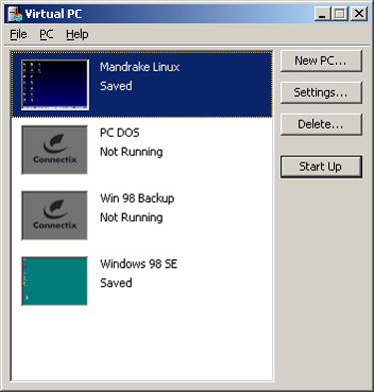Select the PC DOS entry name
This screenshot has height=392, width=374.
pos(120,133)
